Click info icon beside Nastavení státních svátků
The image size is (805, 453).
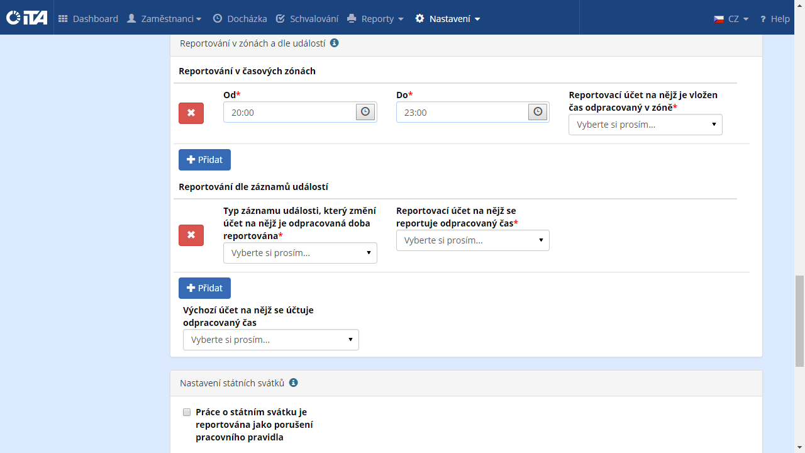[x=293, y=383]
